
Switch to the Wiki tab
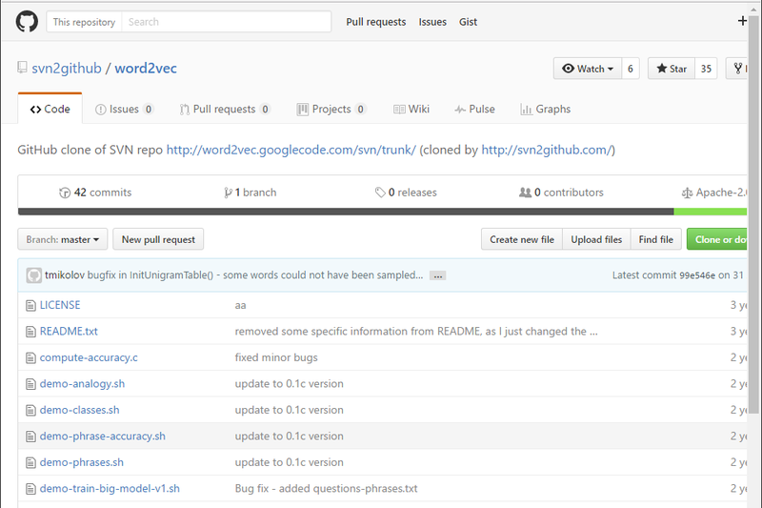coord(411,109)
